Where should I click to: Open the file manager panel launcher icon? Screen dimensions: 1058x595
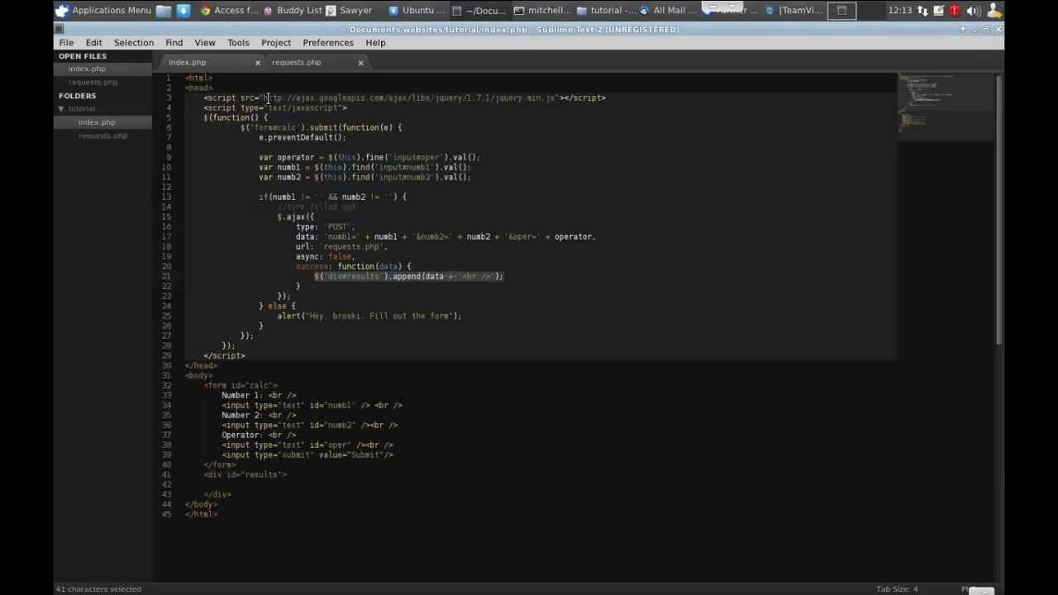[164, 10]
